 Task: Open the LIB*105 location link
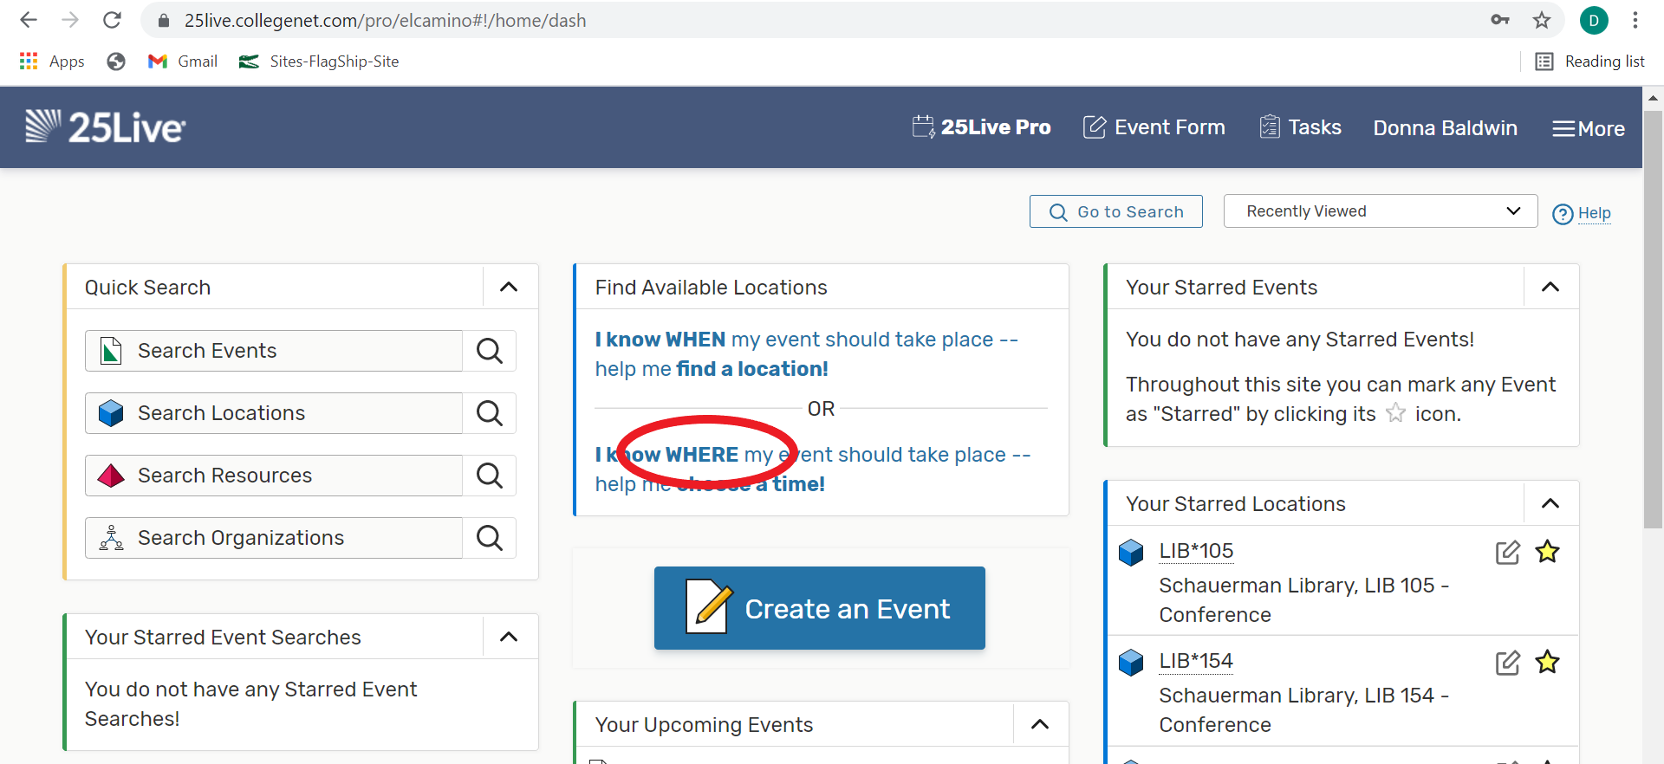[x=1196, y=551]
